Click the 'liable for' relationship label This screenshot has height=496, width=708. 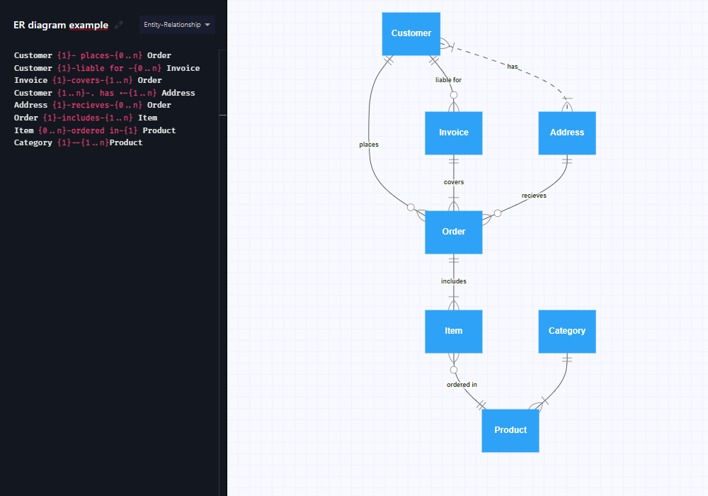tap(448, 80)
